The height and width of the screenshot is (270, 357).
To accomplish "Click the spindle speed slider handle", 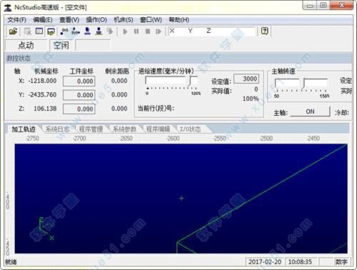I will coord(304,84).
